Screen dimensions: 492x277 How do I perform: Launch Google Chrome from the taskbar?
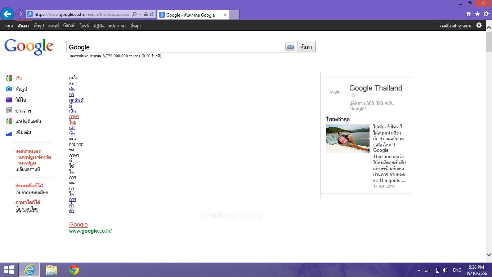(x=74, y=270)
